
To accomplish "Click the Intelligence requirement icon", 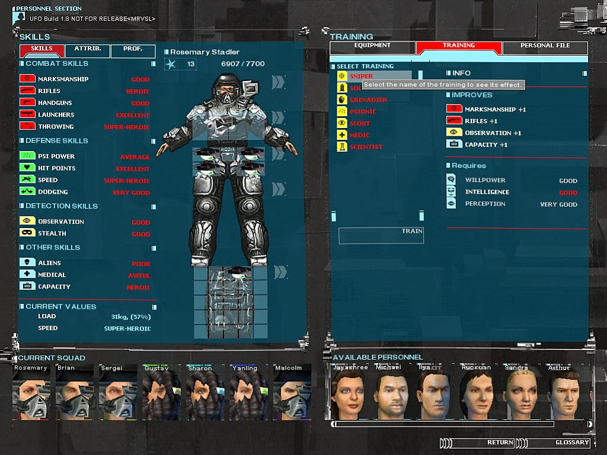I will [x=451, y=191].
